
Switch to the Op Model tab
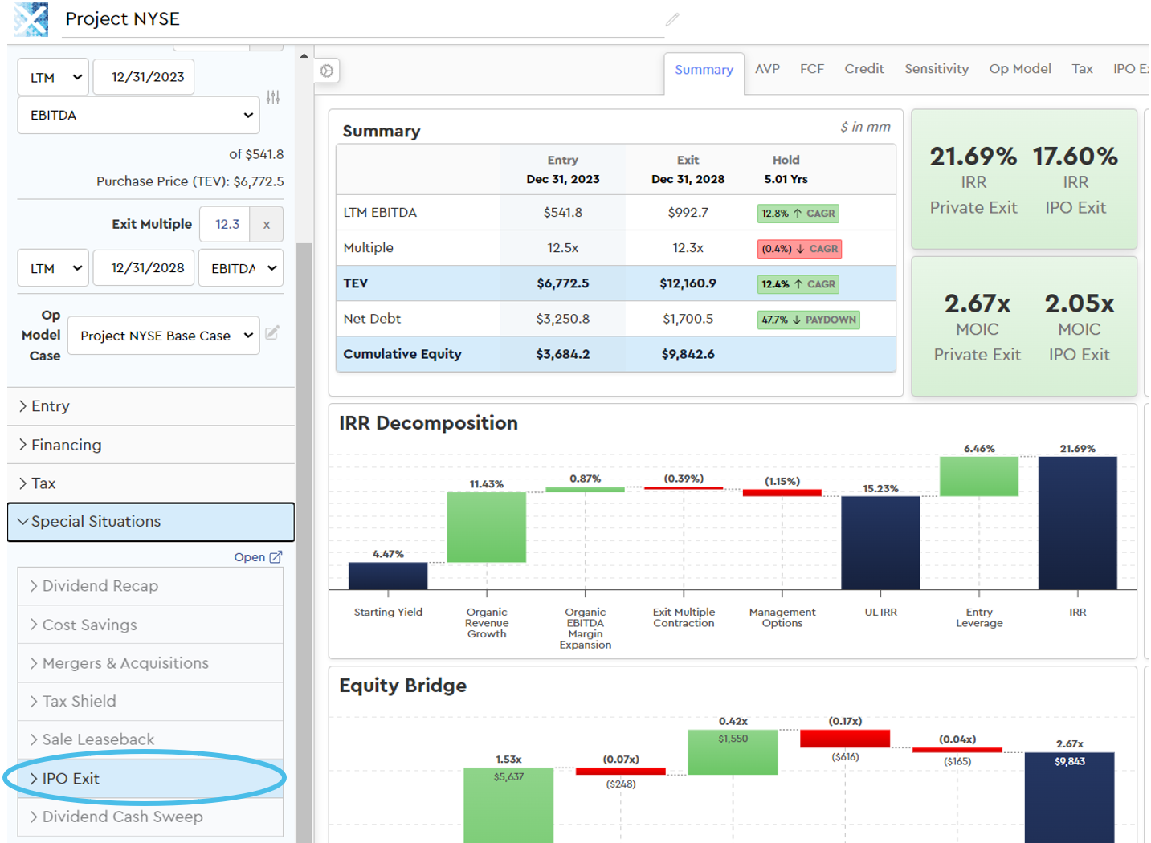click(x=1020, y=69)
